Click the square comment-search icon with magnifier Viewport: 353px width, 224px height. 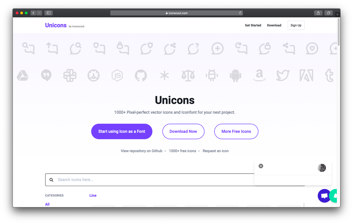pyautogui.click(x=29, y=48)
